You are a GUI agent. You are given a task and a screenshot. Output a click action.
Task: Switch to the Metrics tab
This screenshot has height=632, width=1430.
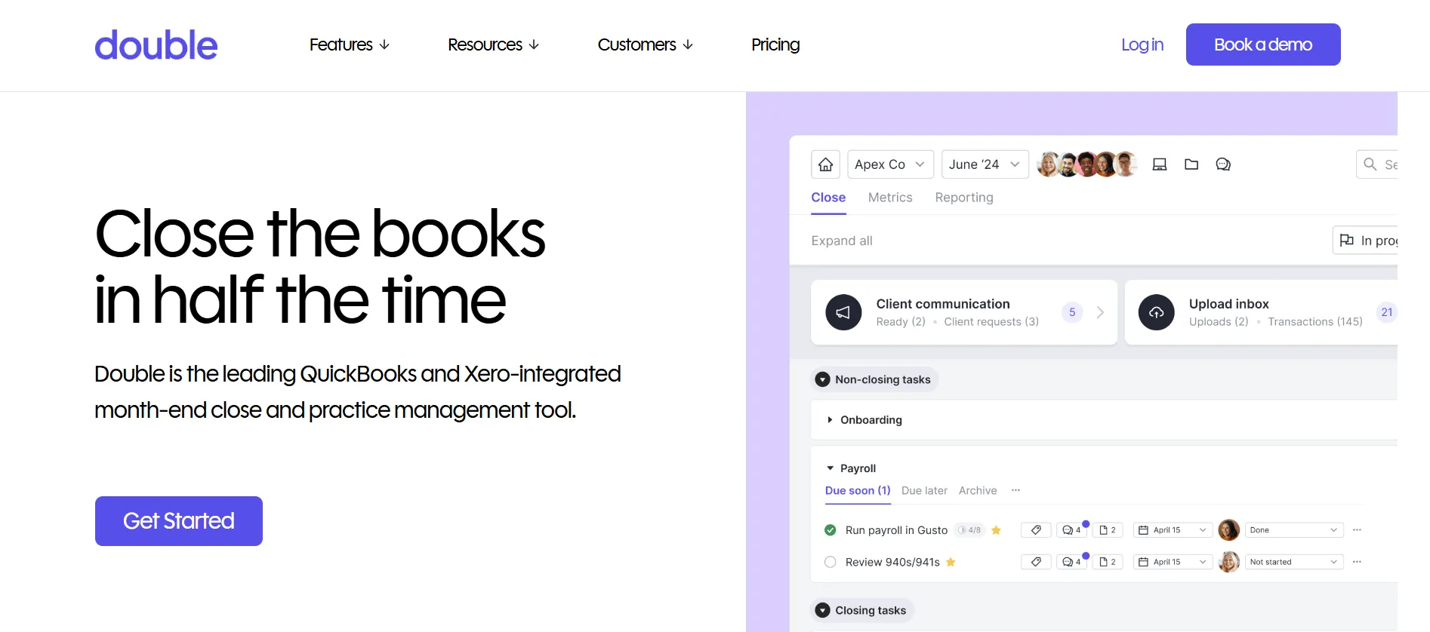[890, 198]
